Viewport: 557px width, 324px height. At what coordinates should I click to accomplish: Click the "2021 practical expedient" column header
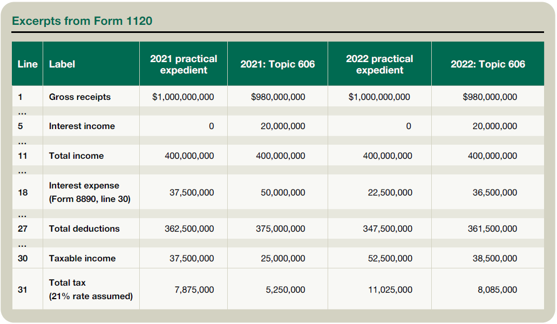tap(184, 64)
